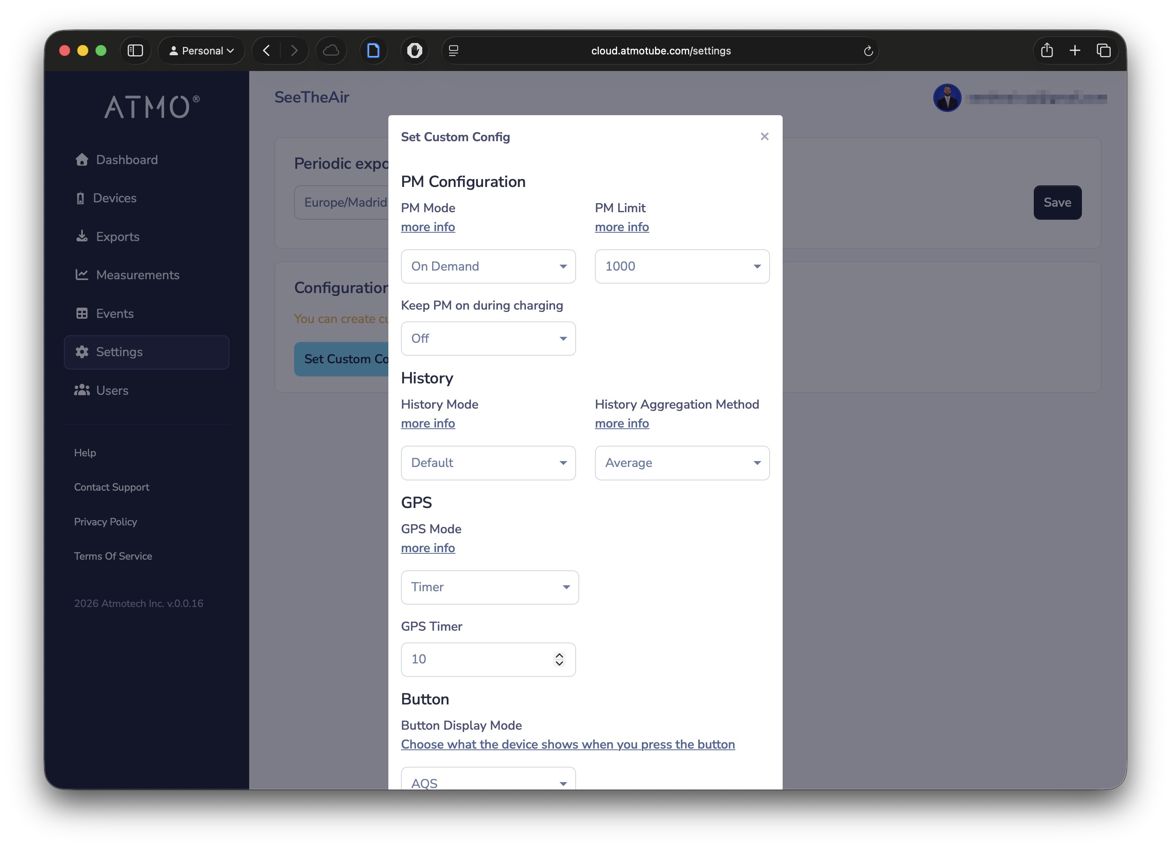Open the PM Mode dropdown

(488, 266)
